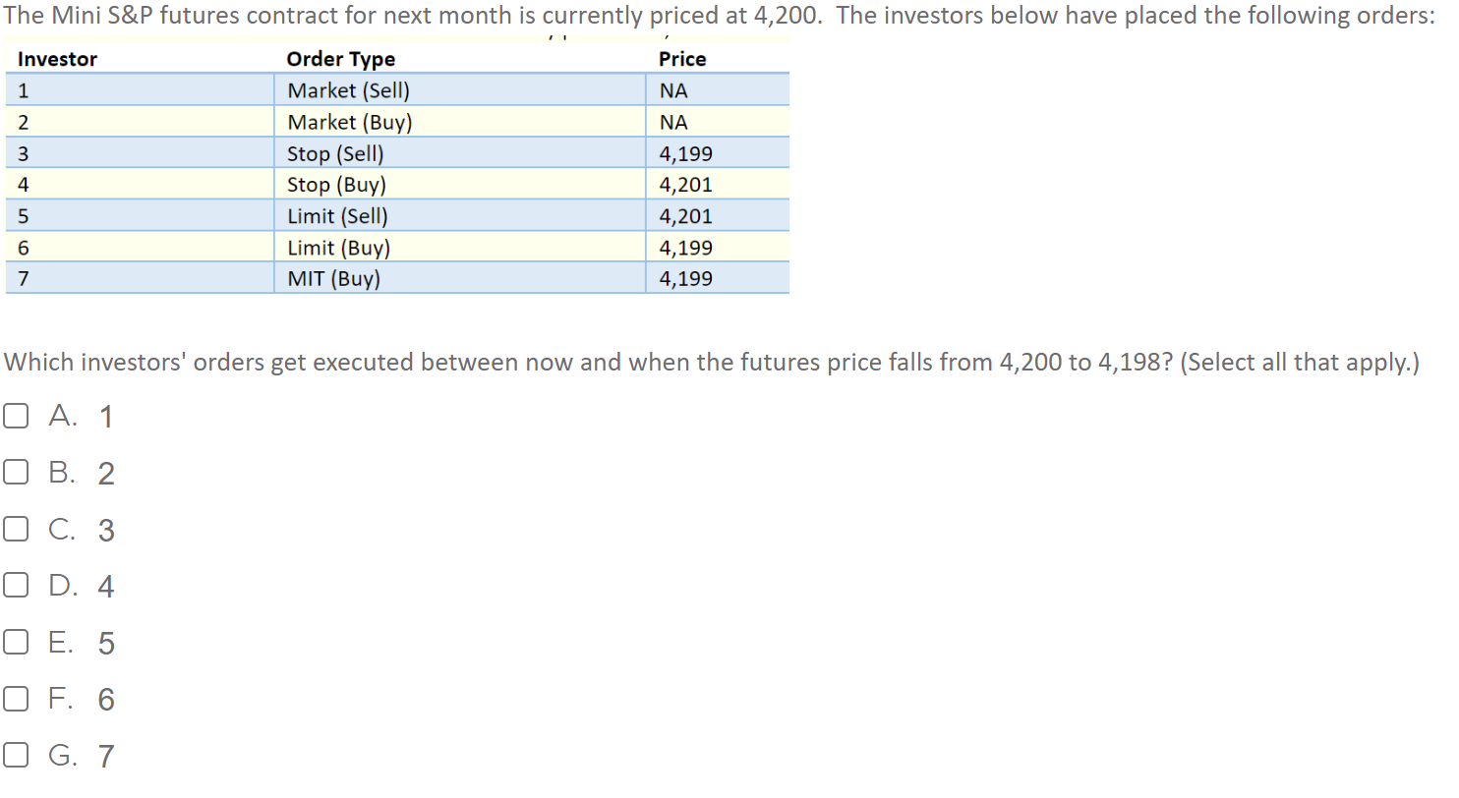This screenshot has width=1459, height=798.
Task: Select the Price column header
Action: coord(682,59)
